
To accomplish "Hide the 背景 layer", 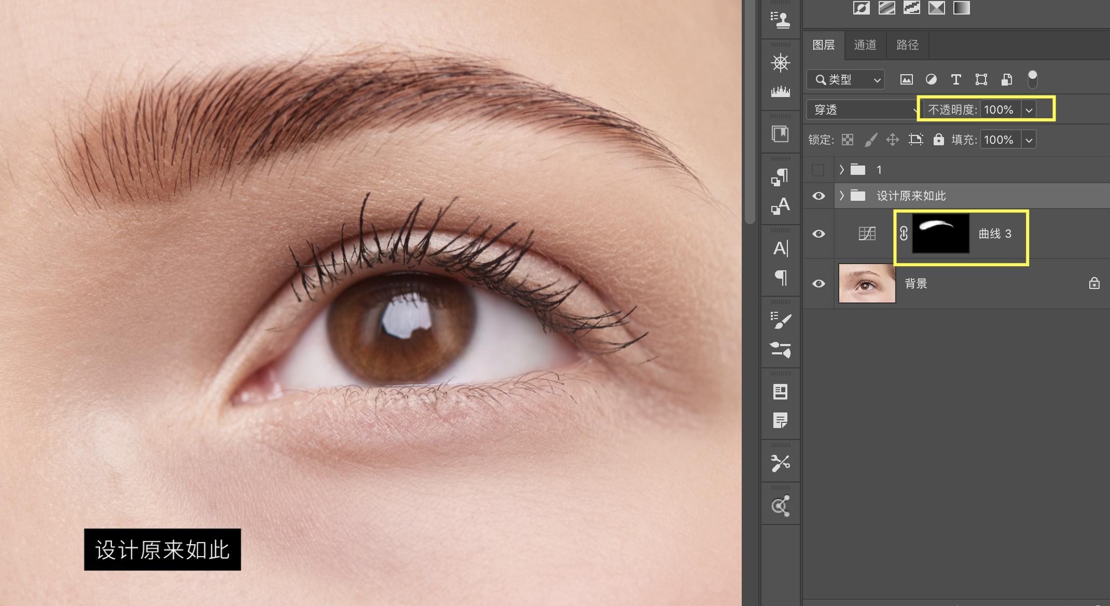I will (818, 283).
